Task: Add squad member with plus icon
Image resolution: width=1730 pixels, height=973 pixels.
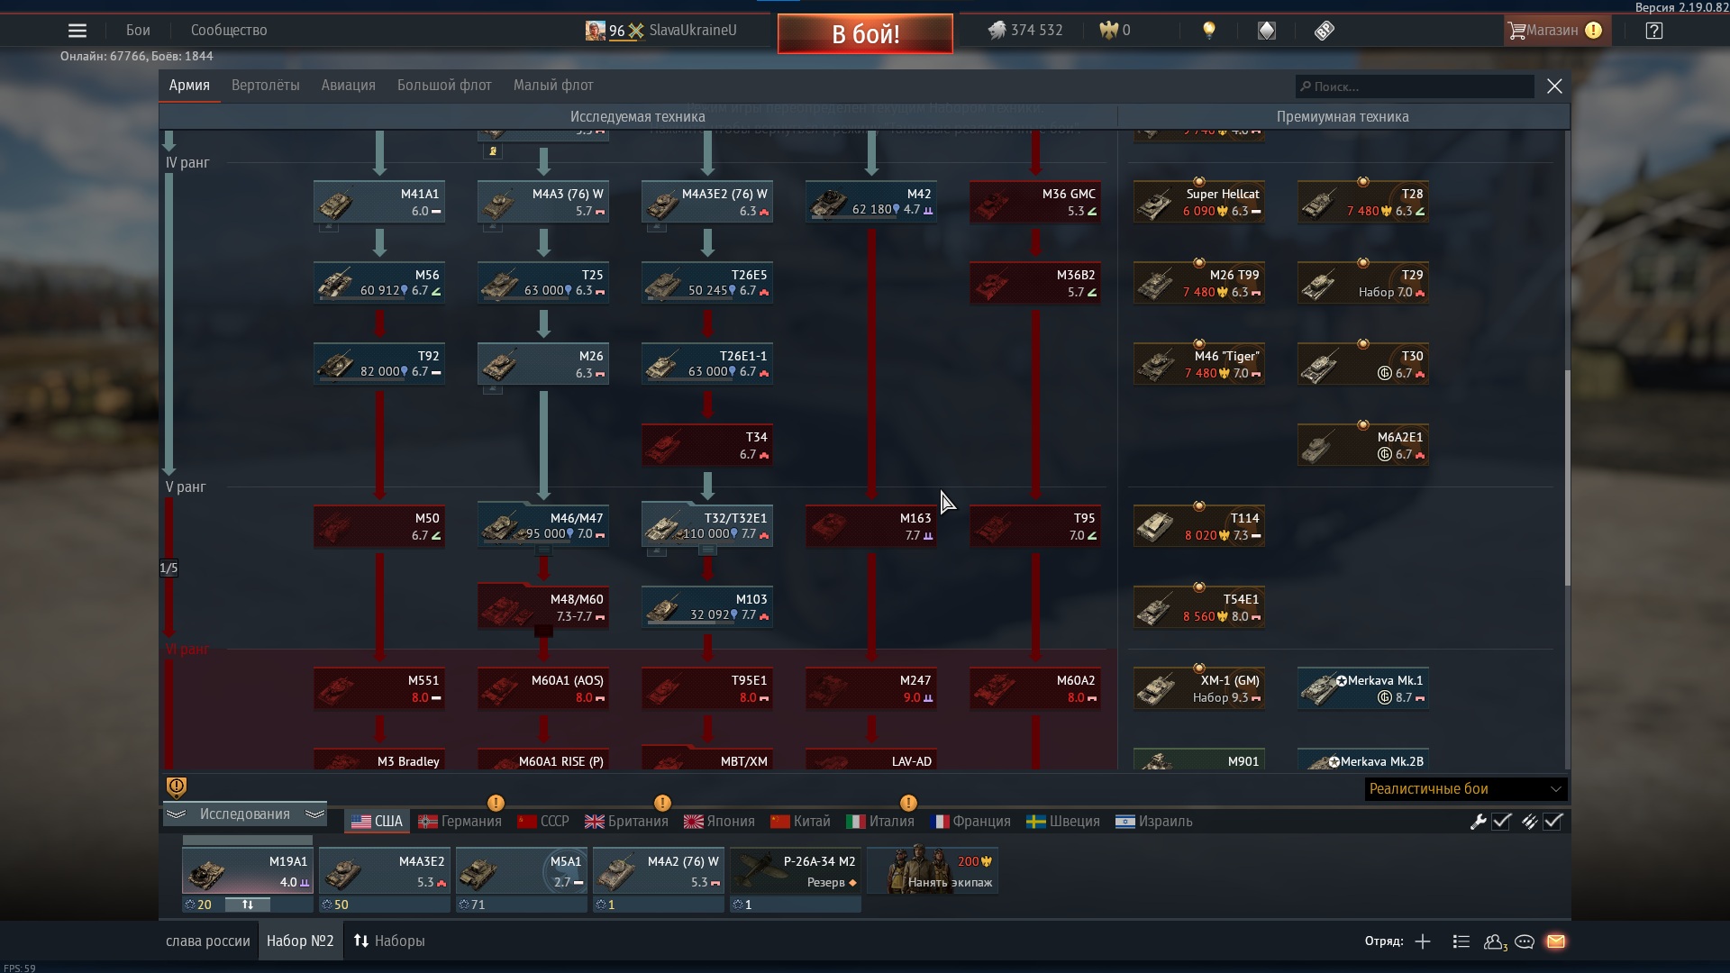Action: point(1423,941)
